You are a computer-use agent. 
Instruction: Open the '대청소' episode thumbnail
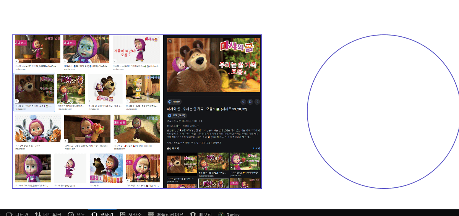click(x=136, y=128)
